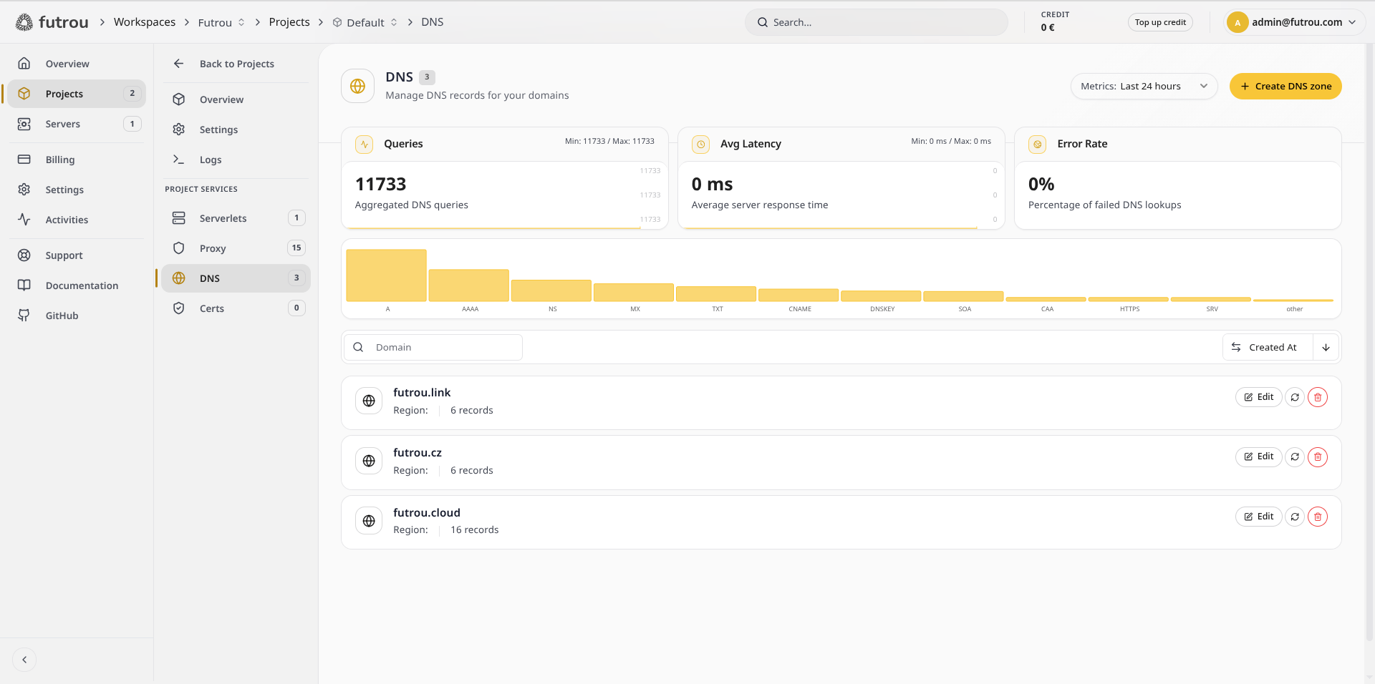Click Top up credit button

pyautogui.click(x=1160, y=22)
